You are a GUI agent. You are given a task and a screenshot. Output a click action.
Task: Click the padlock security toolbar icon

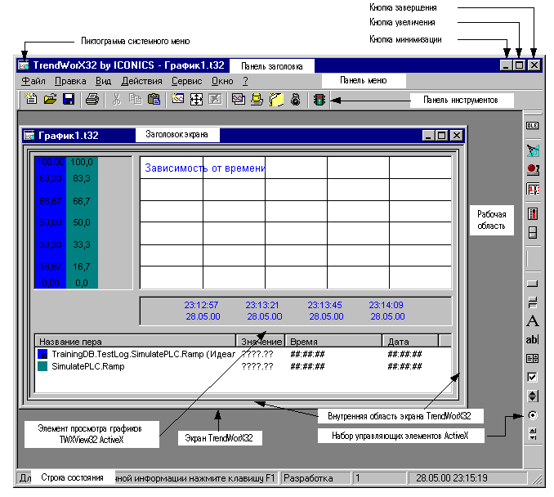pyautogui.click(x=295, y=100)
